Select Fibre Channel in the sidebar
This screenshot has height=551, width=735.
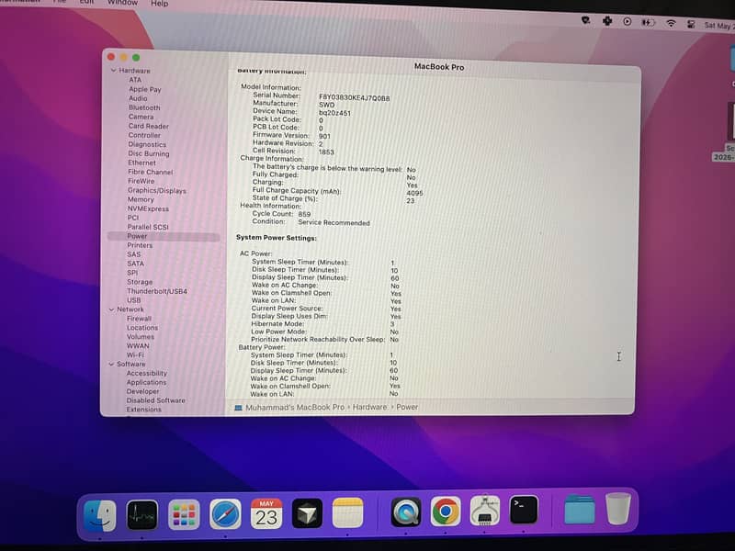pos(150,172)
